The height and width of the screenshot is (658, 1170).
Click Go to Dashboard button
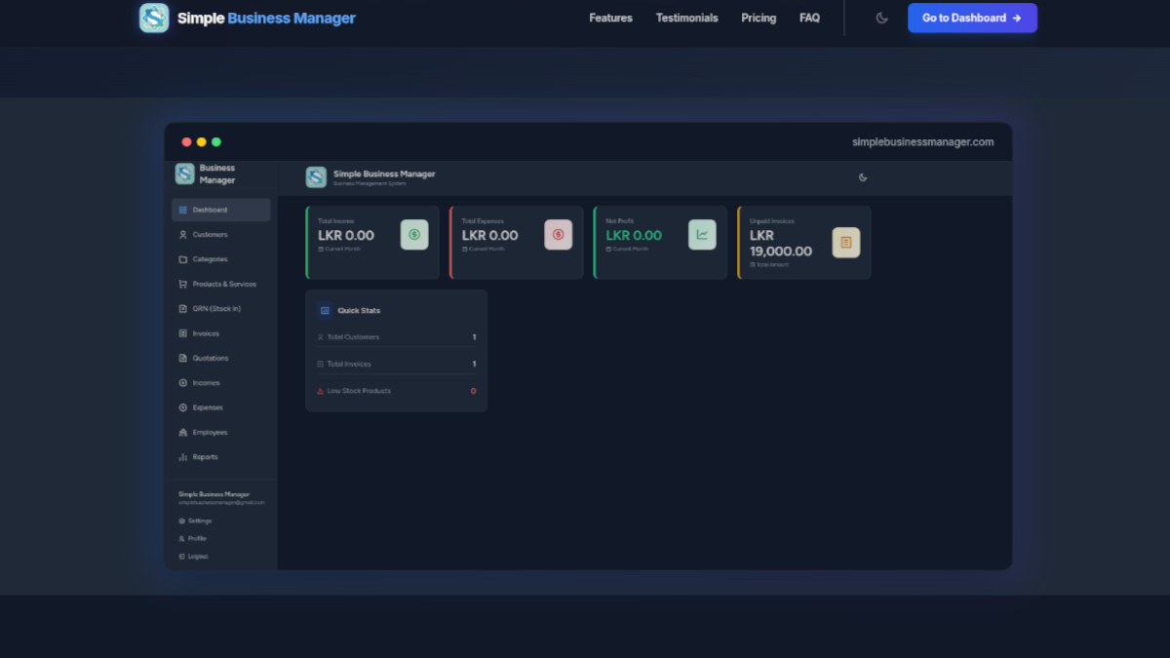pos(971,18)
